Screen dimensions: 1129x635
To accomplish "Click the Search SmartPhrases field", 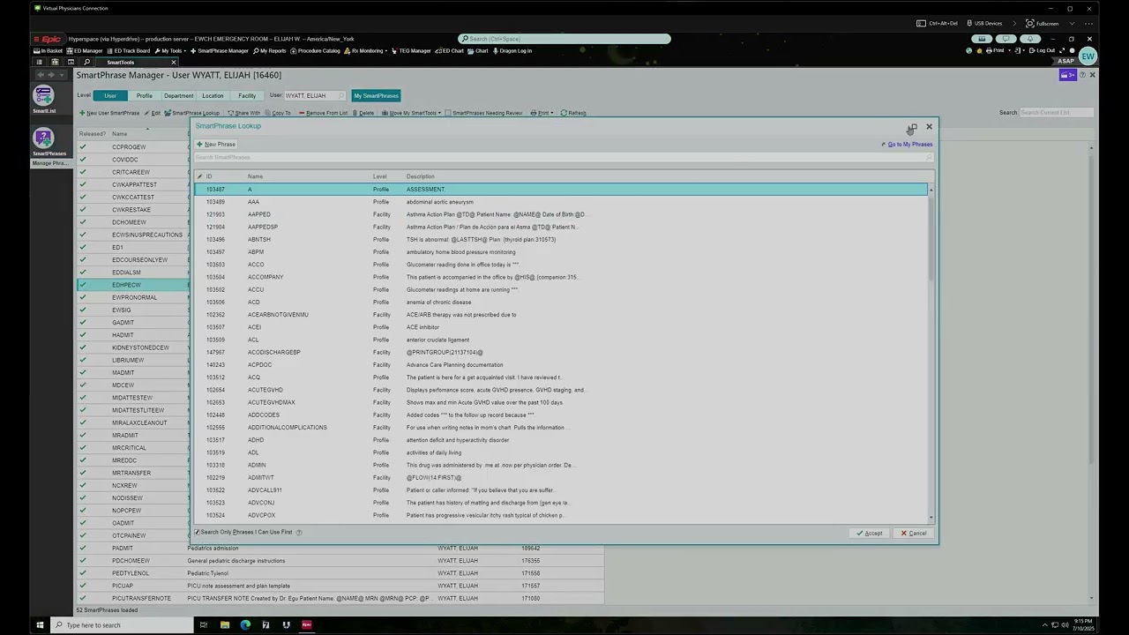I will [563, 157].
